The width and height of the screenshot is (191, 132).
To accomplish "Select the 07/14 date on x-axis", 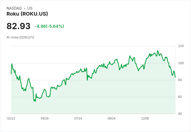I will coord(78,118).
